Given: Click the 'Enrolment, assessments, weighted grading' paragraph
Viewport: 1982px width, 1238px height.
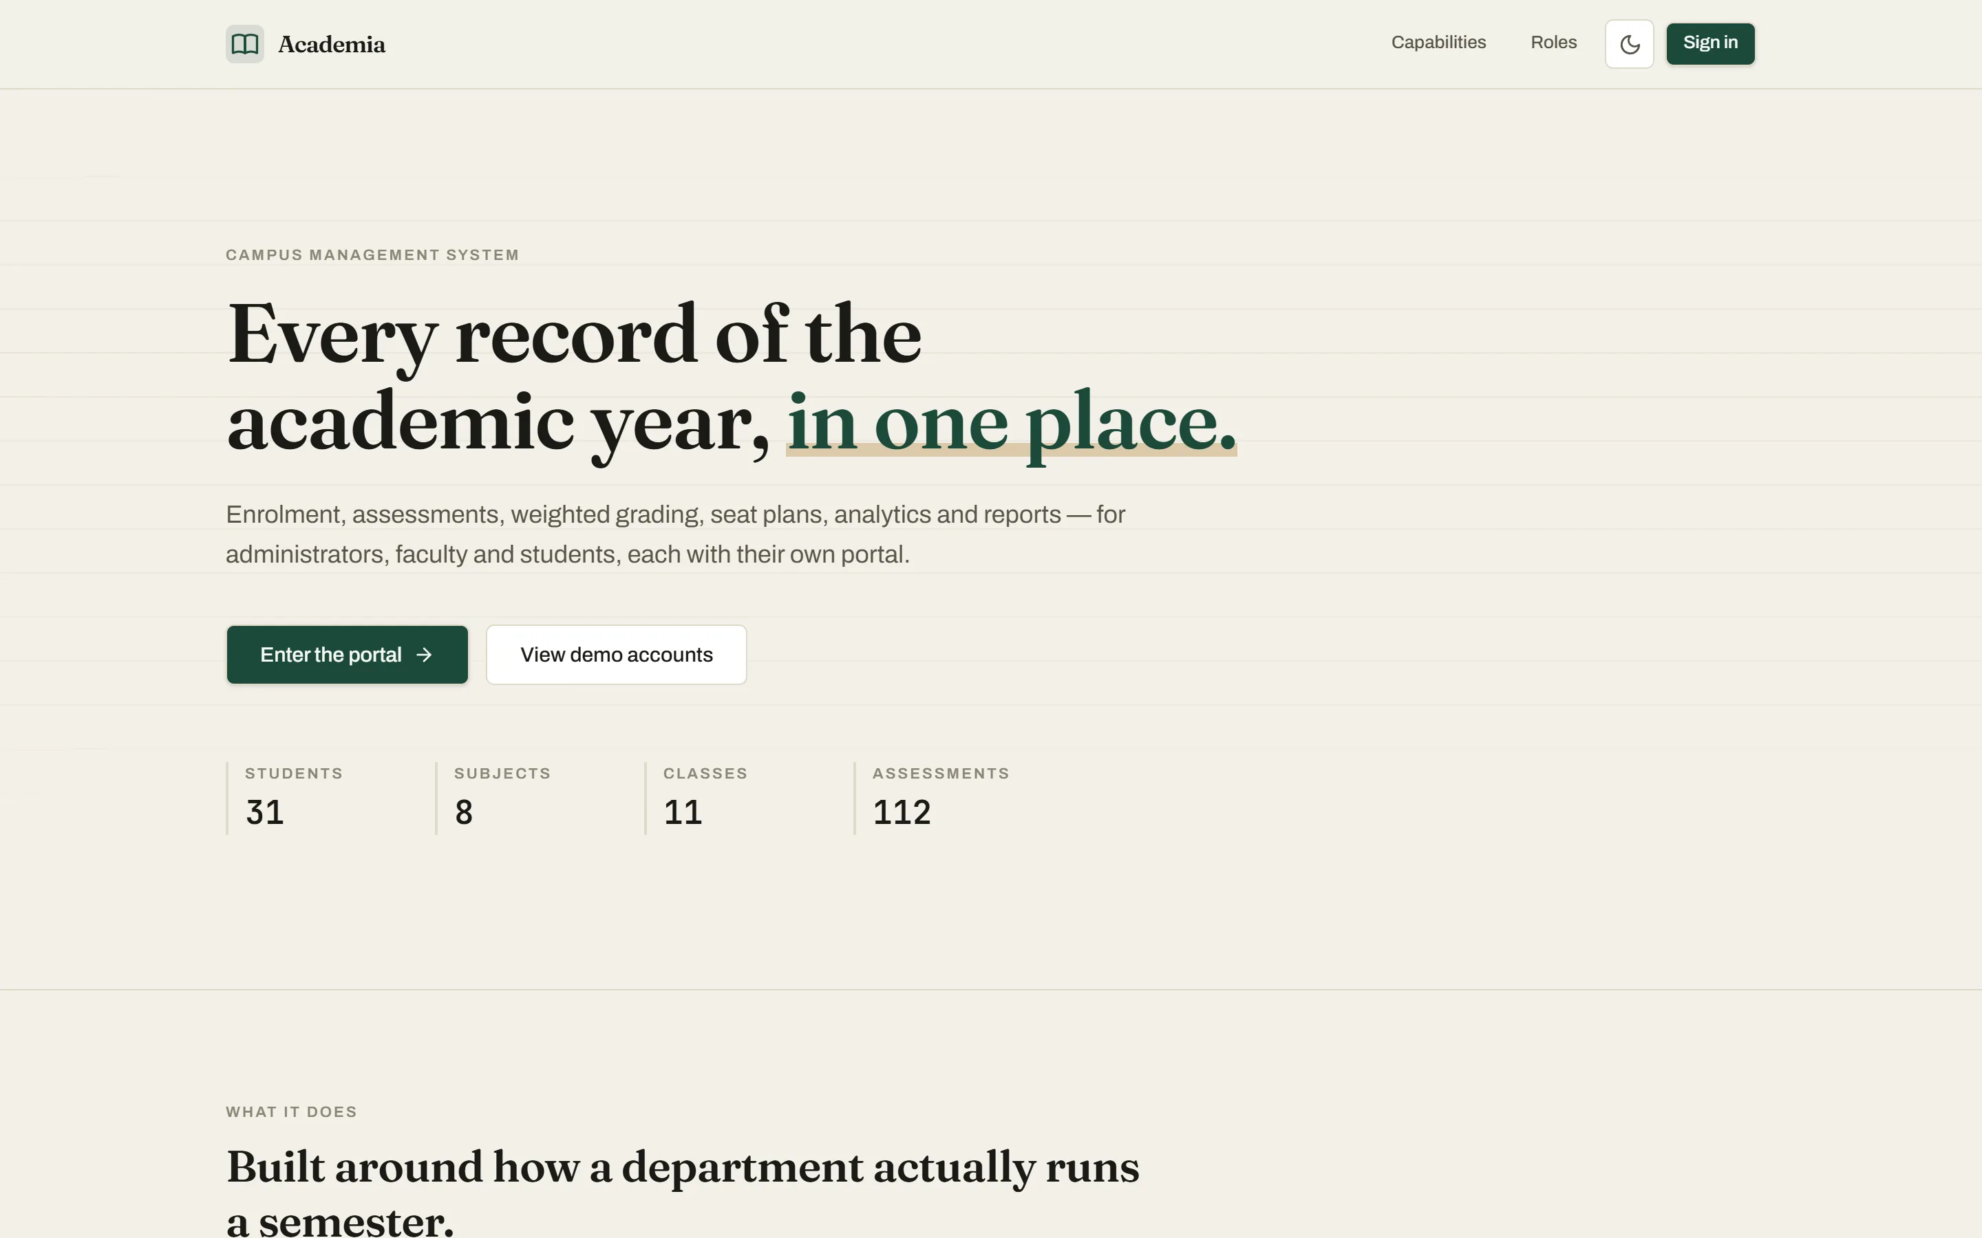Looking at the screenshot, I should tap(676, 534).
